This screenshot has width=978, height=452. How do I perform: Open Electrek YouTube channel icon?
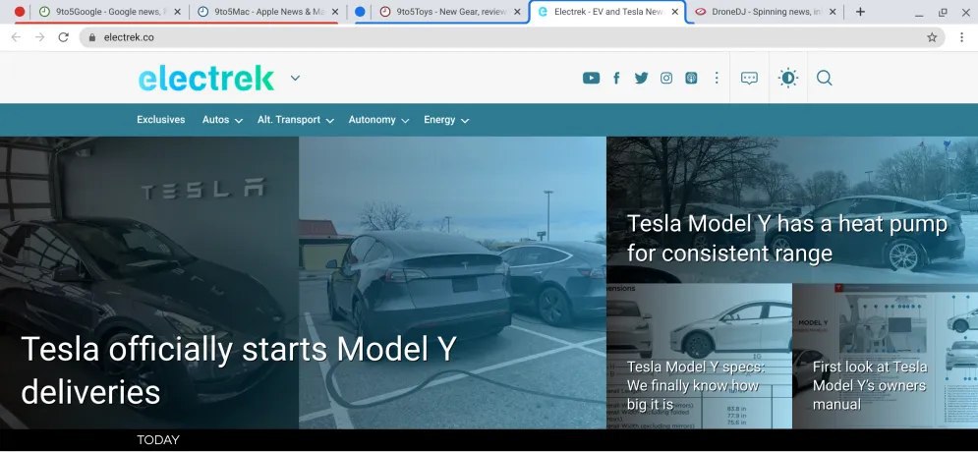591,78
